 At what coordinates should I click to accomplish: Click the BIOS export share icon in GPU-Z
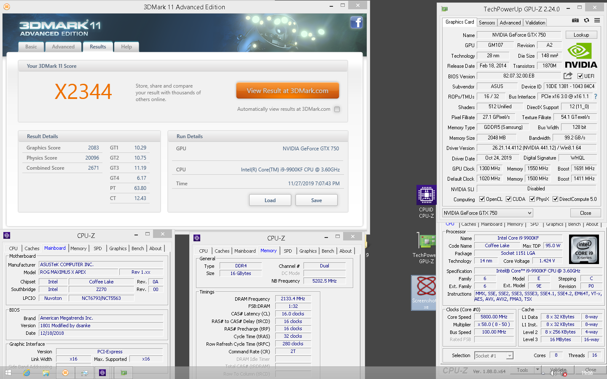568,76
